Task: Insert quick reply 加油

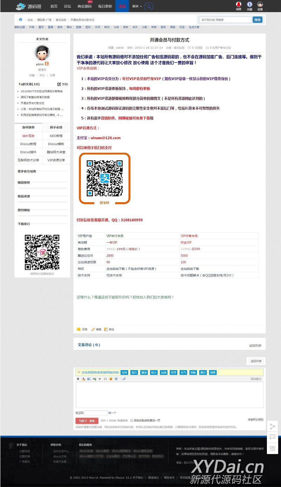Action: coord(164,372)
